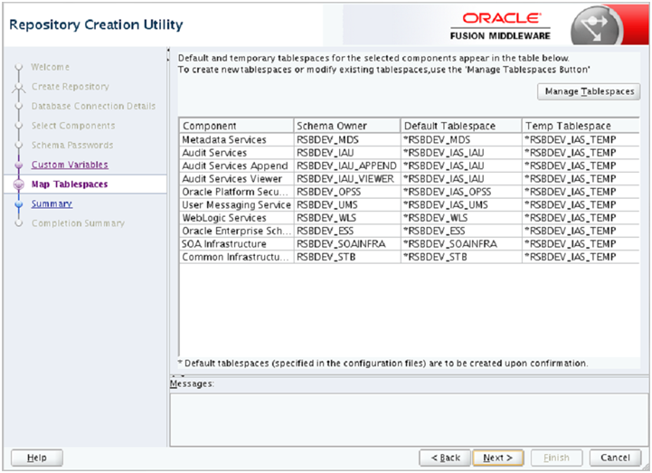Select the Create Repository step
The image size is (652, 473).
click(71, 87)
